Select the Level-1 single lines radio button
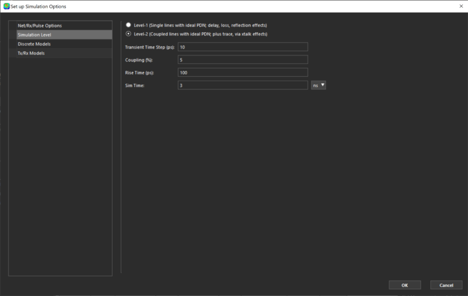This screenshot has height=296, width=468. click(x=128, y=25)
